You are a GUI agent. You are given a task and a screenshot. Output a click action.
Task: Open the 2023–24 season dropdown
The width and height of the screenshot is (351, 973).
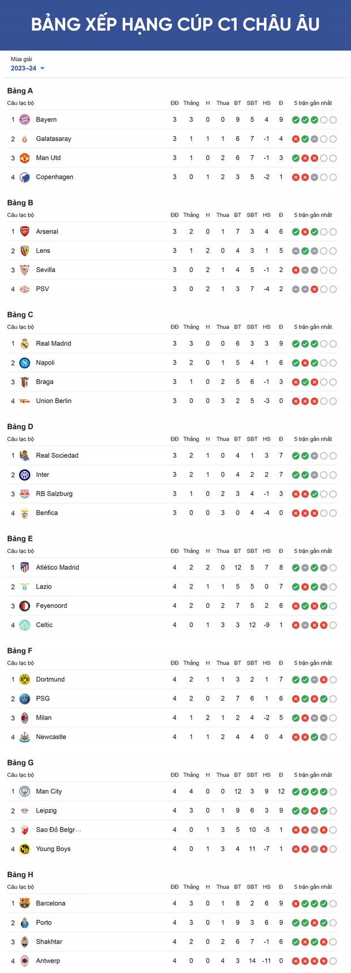28,68
